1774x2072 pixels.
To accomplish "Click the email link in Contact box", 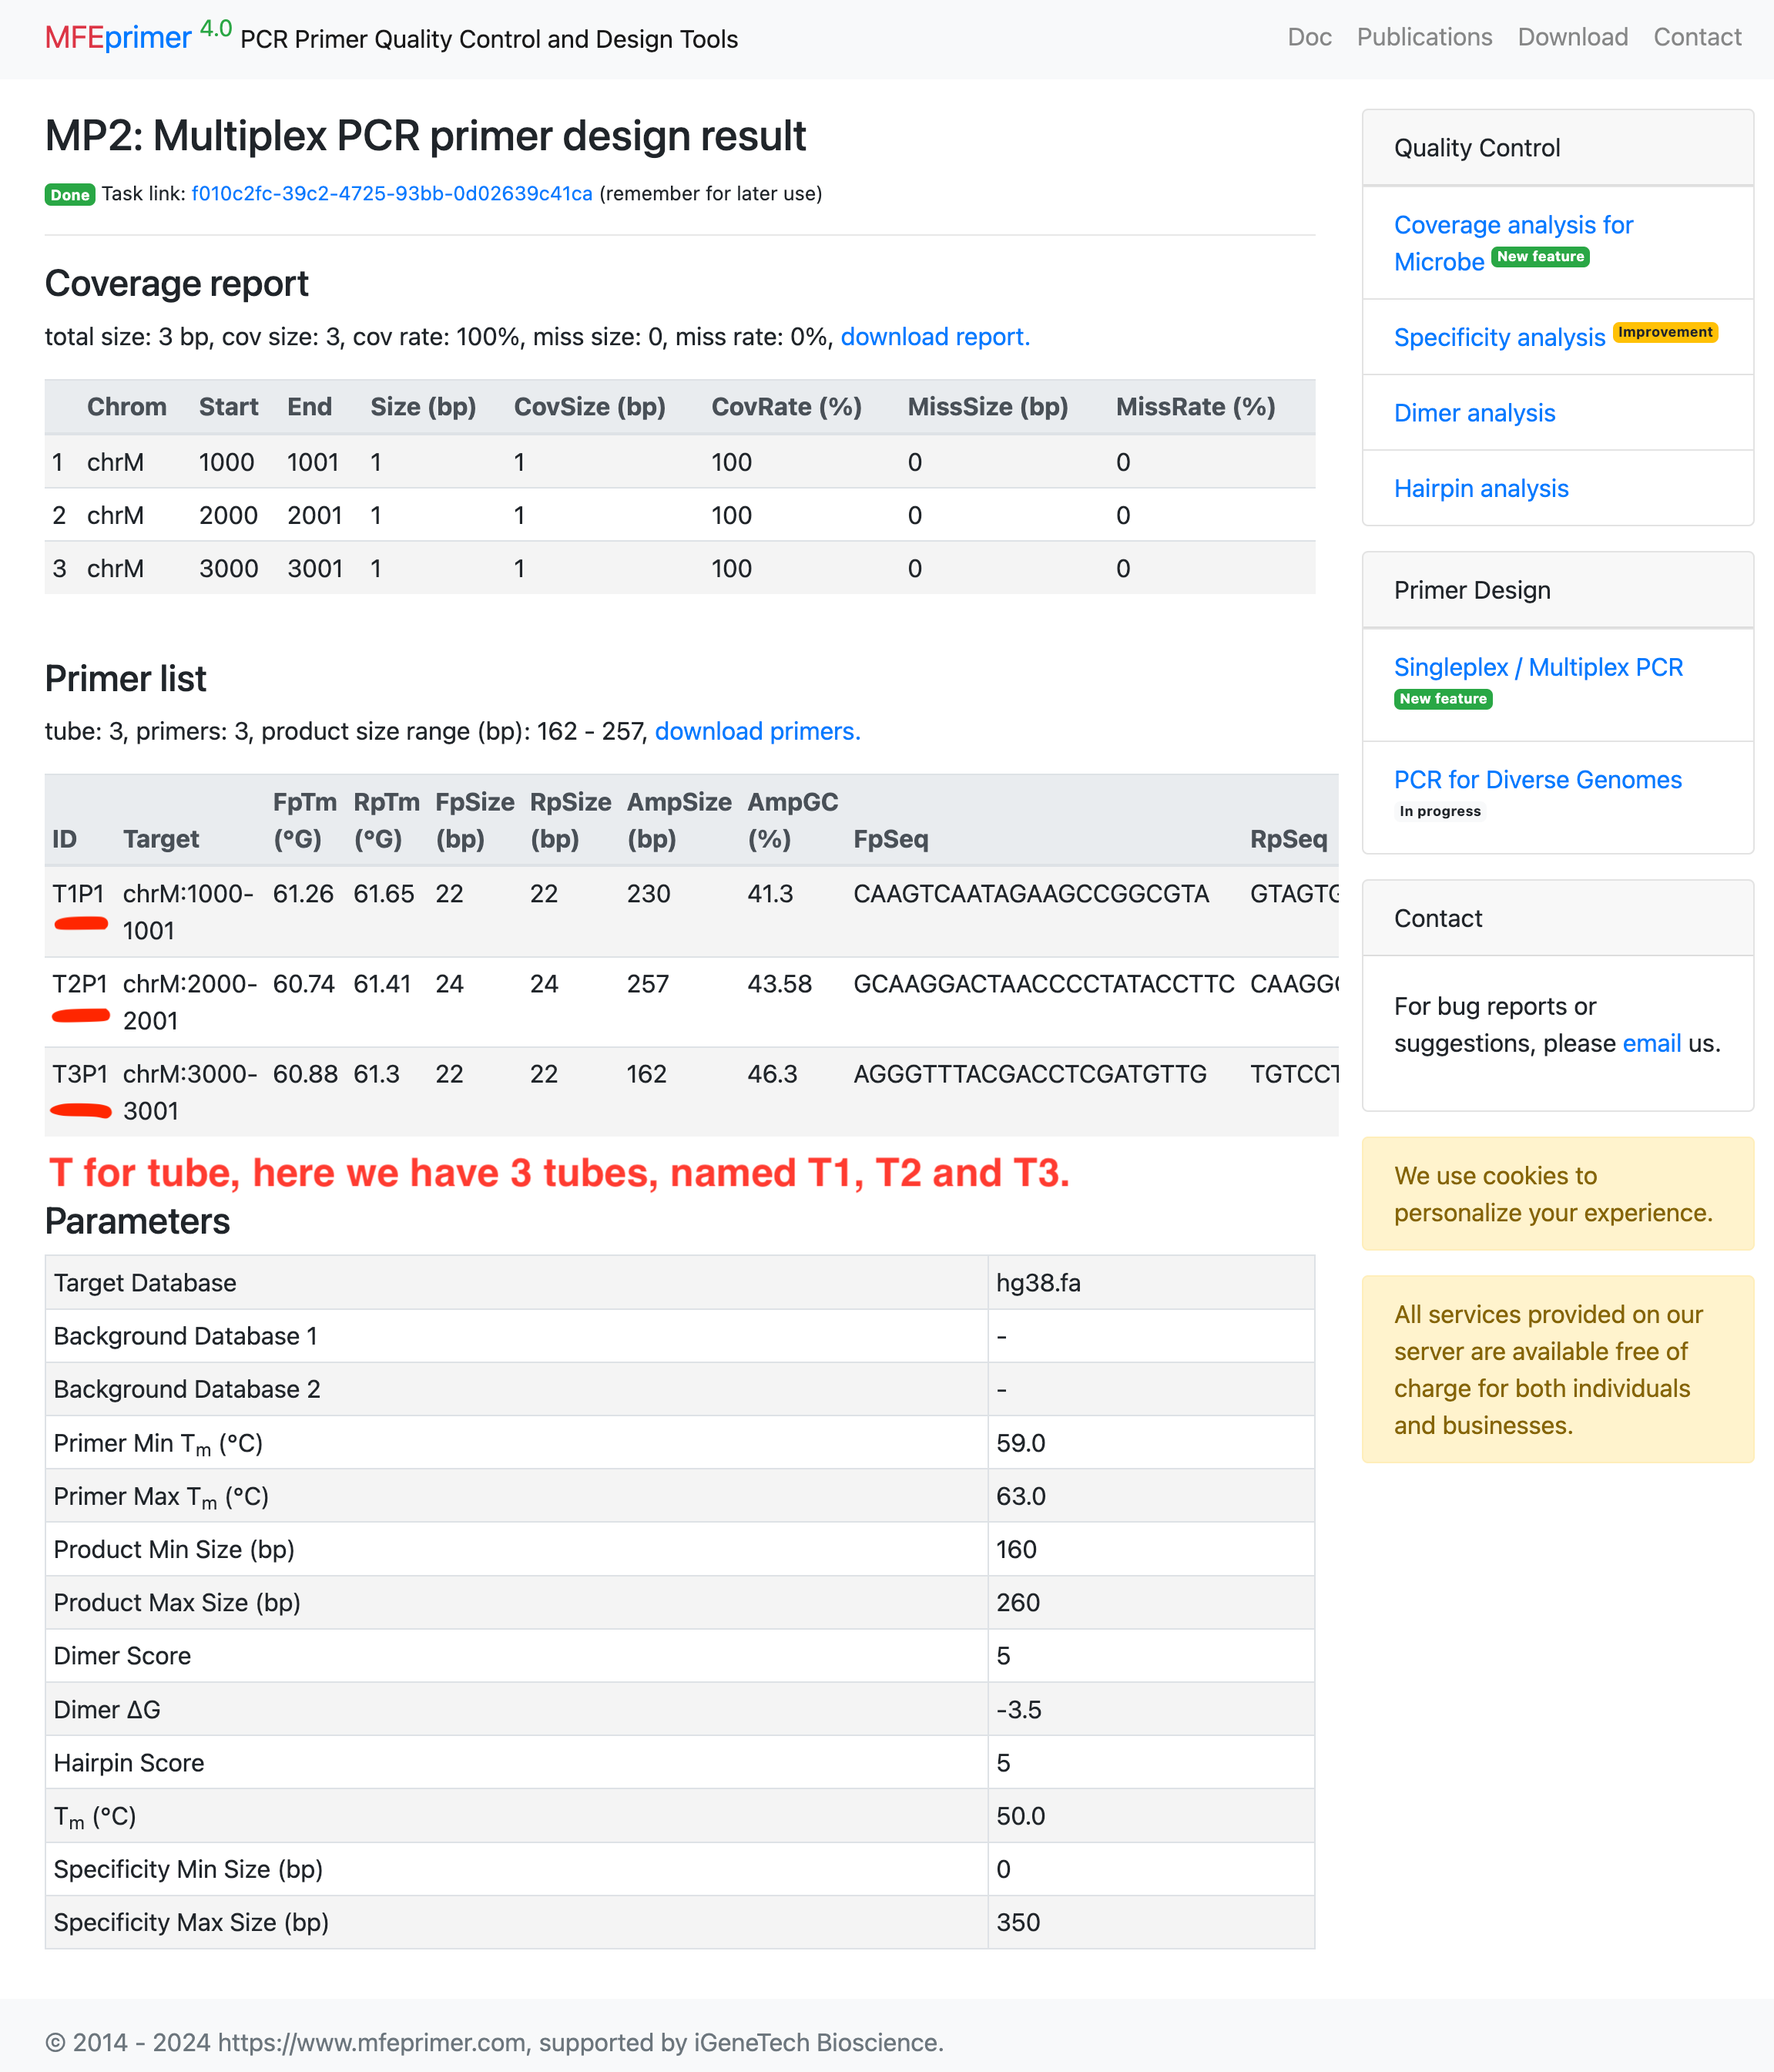I will [x=1651, y=1043].
